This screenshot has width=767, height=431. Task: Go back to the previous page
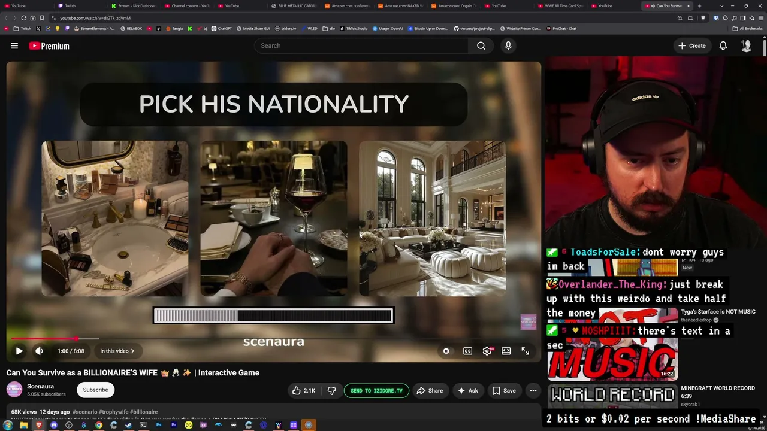7,18
